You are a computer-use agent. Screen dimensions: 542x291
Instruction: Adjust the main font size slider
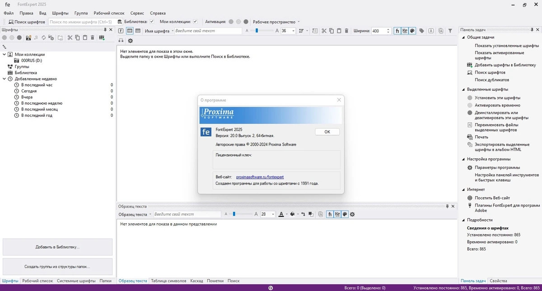[257, 31]
